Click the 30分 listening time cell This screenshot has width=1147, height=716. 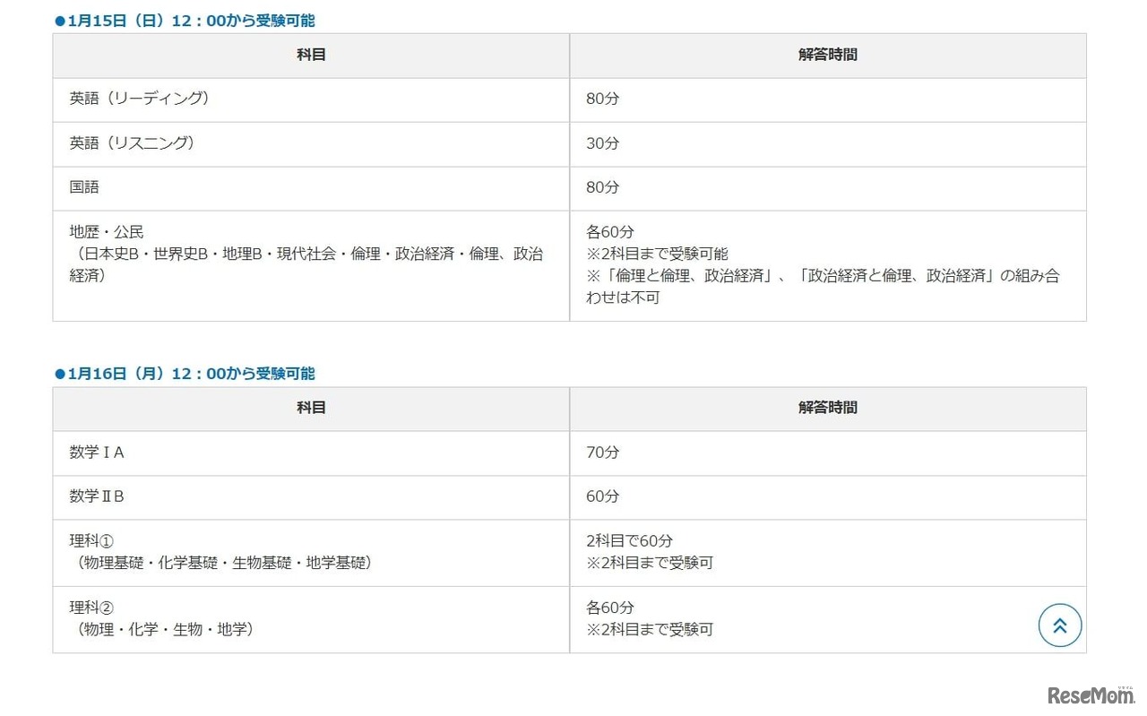[602, 143]
